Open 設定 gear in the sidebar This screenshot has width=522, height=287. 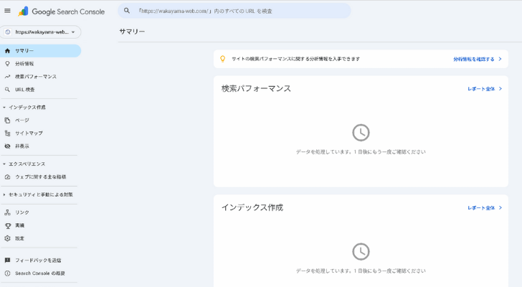(x=8, y=238)
